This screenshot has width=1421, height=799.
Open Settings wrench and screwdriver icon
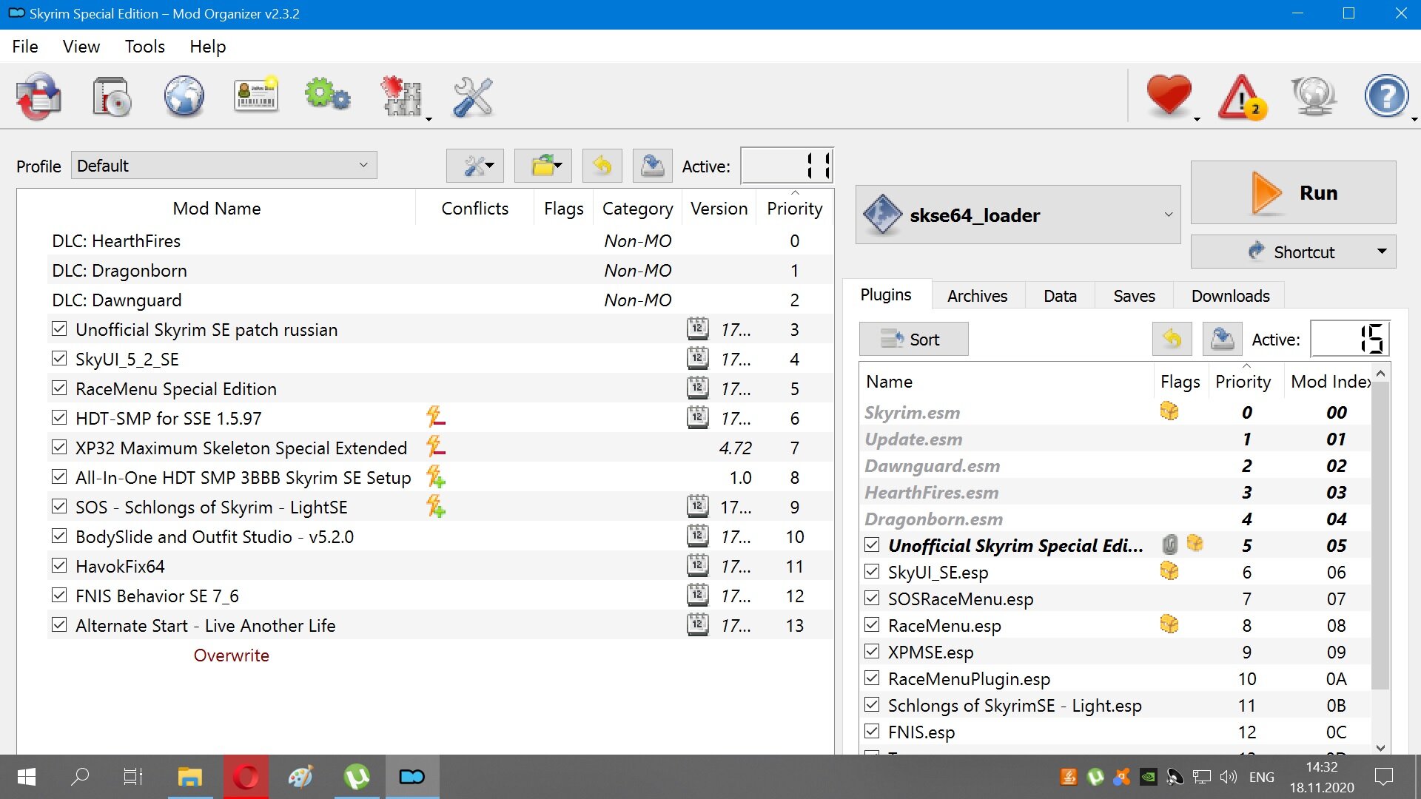[472, 96]
